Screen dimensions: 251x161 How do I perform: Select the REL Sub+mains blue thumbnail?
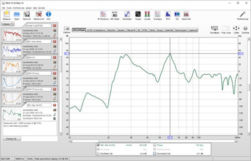(x=12, y=51)
